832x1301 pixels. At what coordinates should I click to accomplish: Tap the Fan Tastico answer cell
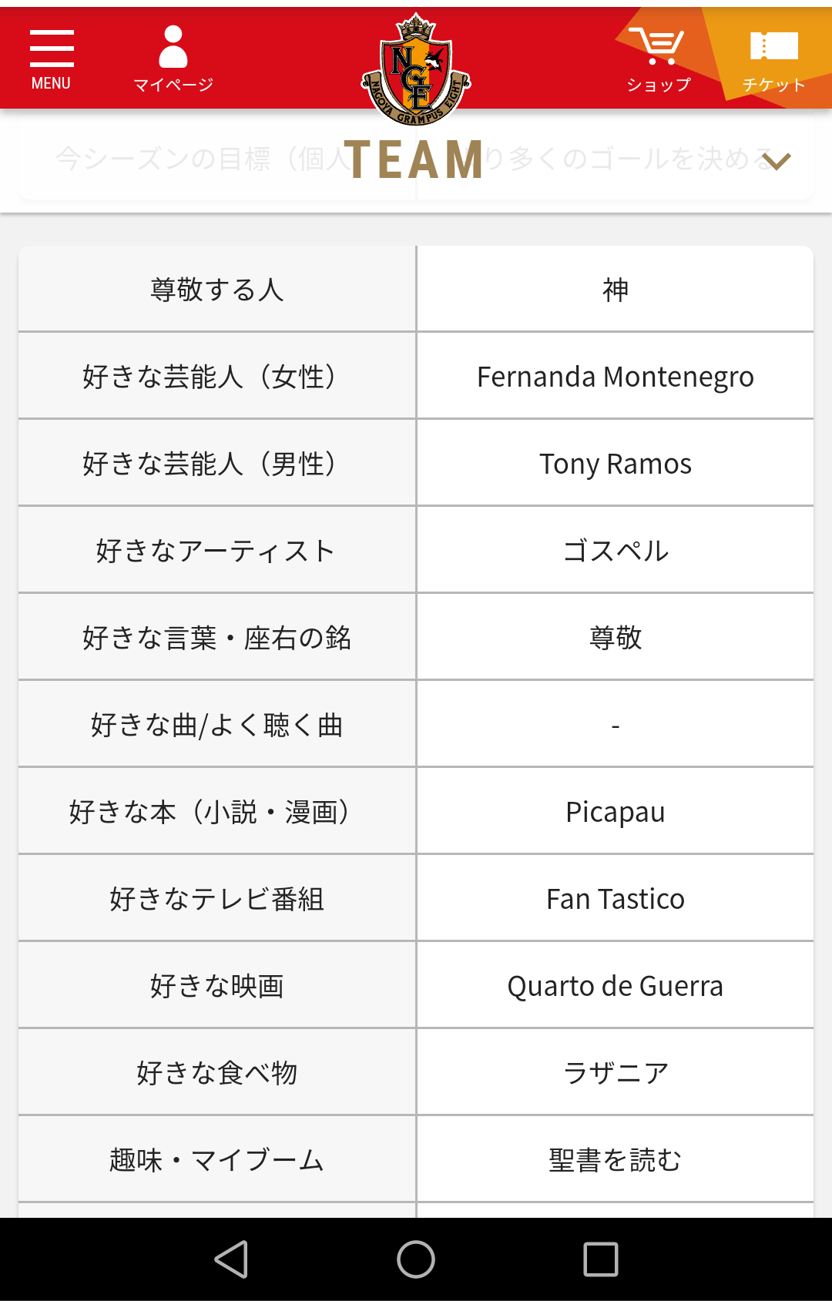tap(616, 899)
